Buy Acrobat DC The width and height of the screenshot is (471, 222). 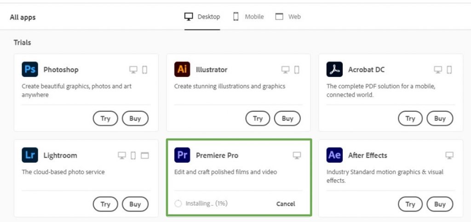[x=440, y=118]
